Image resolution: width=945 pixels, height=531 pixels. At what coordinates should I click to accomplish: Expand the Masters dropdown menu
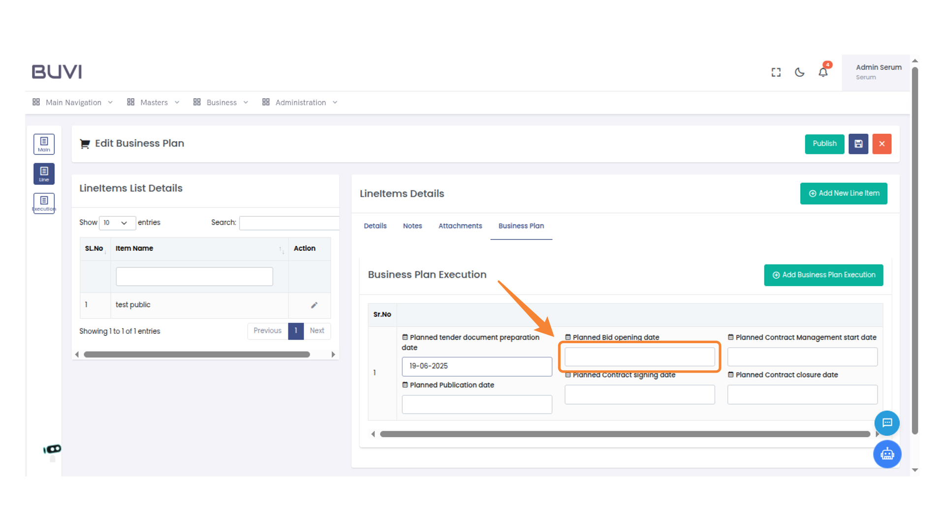click(153, 102)
